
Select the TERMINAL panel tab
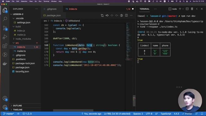[145, 9]
